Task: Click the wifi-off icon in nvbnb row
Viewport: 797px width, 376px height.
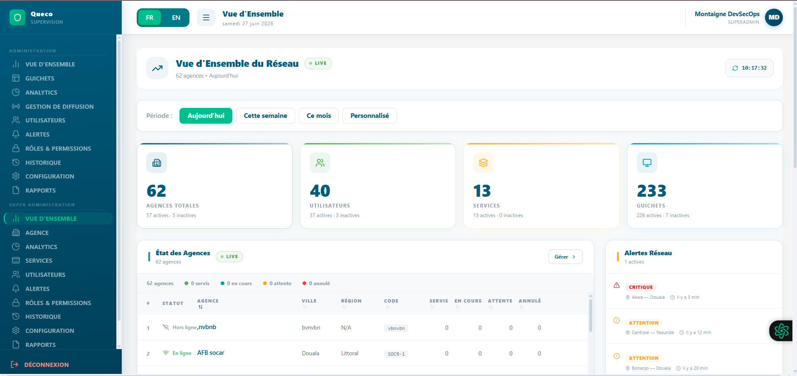Action: click(x=165, y=327)
